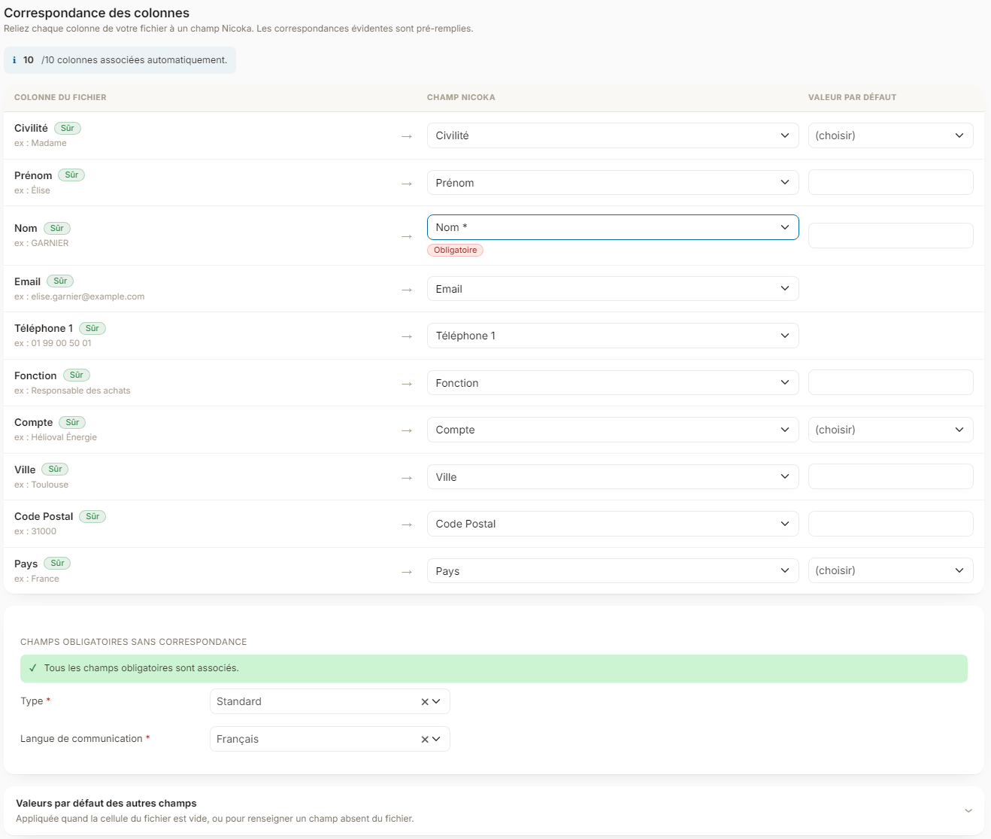The width and height of the screenshot is (991, 839).
Task: Click the red Obligatoire badge under Nom
Action: coord(455,250)
